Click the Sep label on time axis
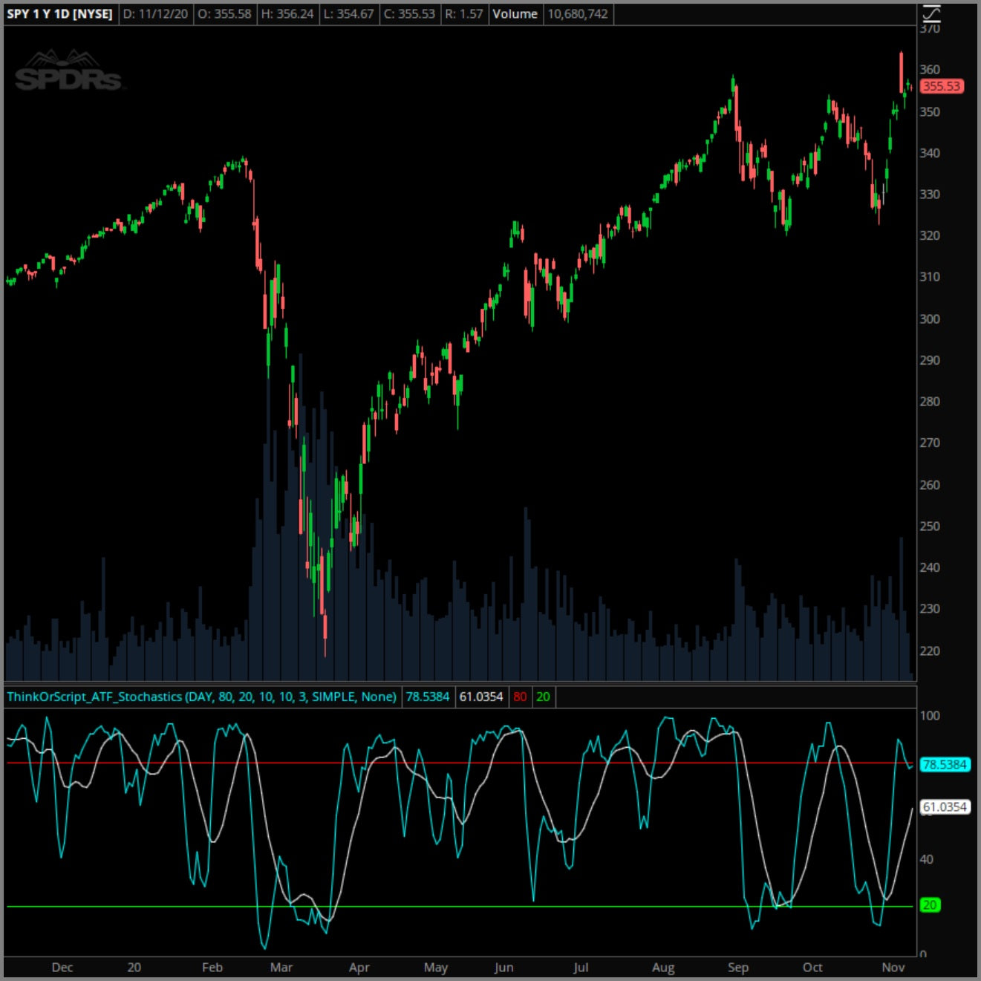981x981 pixels. tap(738, 967)
